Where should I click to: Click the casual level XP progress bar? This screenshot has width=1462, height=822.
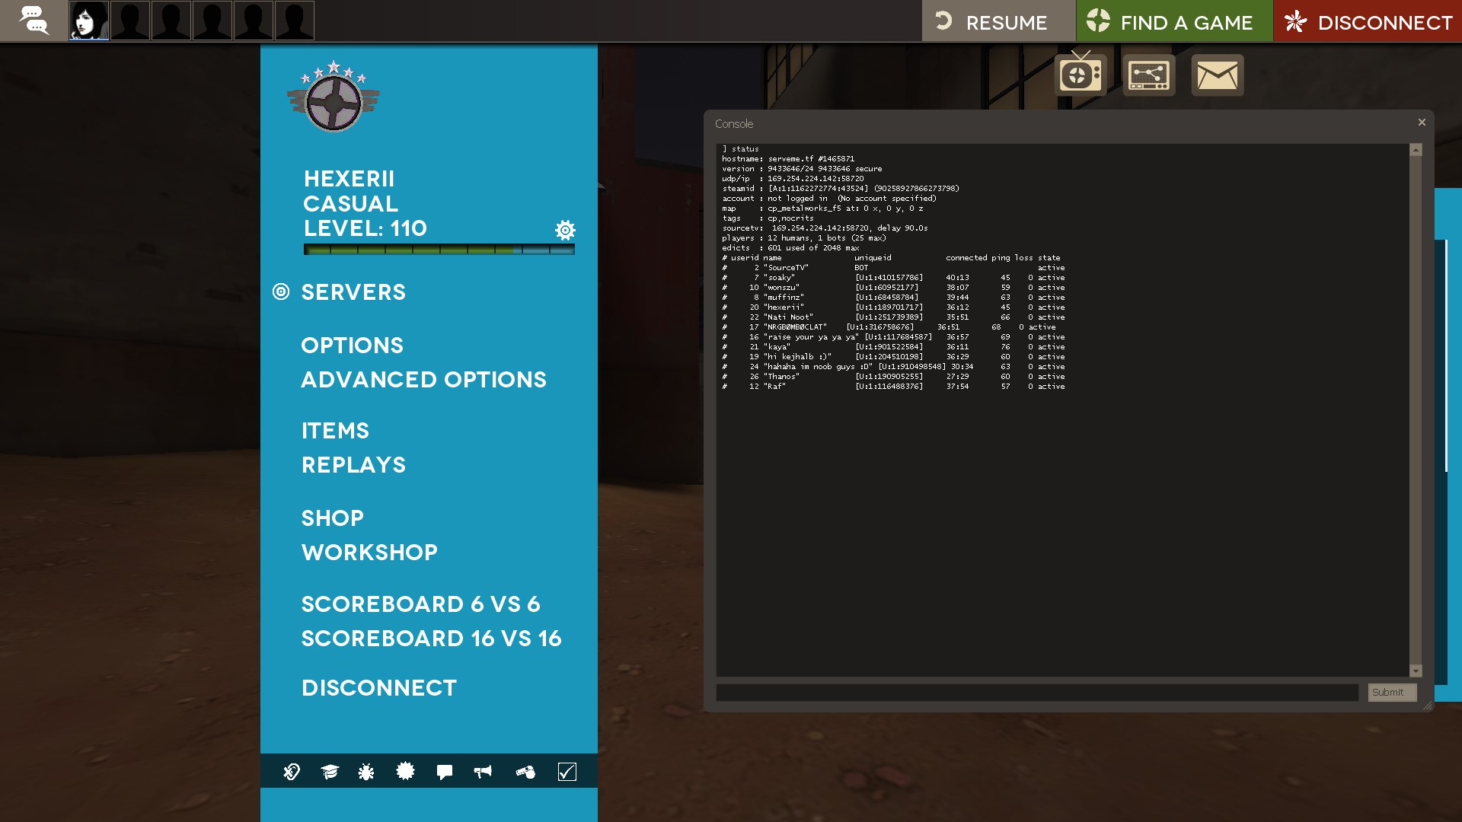coord(439,250)
